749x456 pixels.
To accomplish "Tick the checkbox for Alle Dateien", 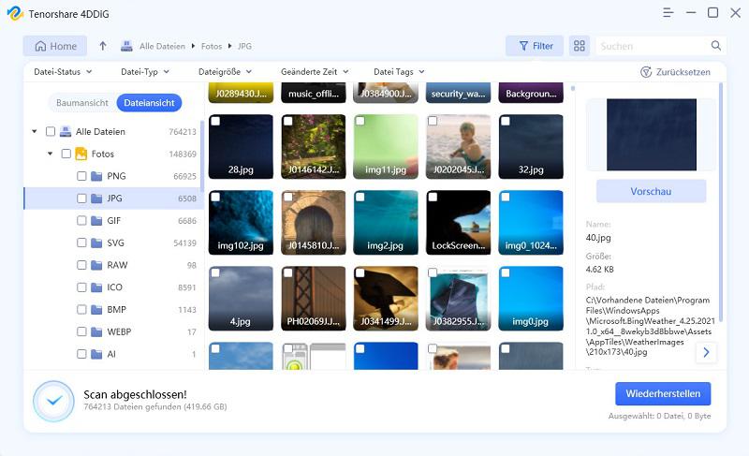I will tap(51, 132).
